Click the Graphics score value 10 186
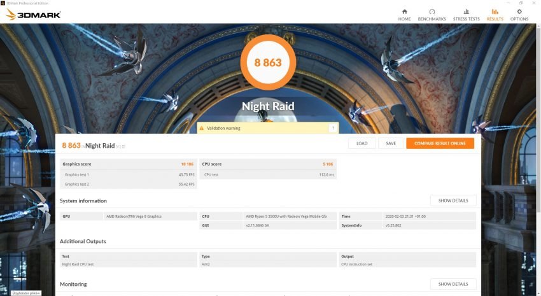 point(187,164)
